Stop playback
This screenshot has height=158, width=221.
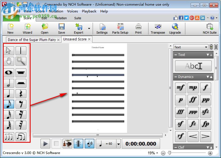click(56, 144)
